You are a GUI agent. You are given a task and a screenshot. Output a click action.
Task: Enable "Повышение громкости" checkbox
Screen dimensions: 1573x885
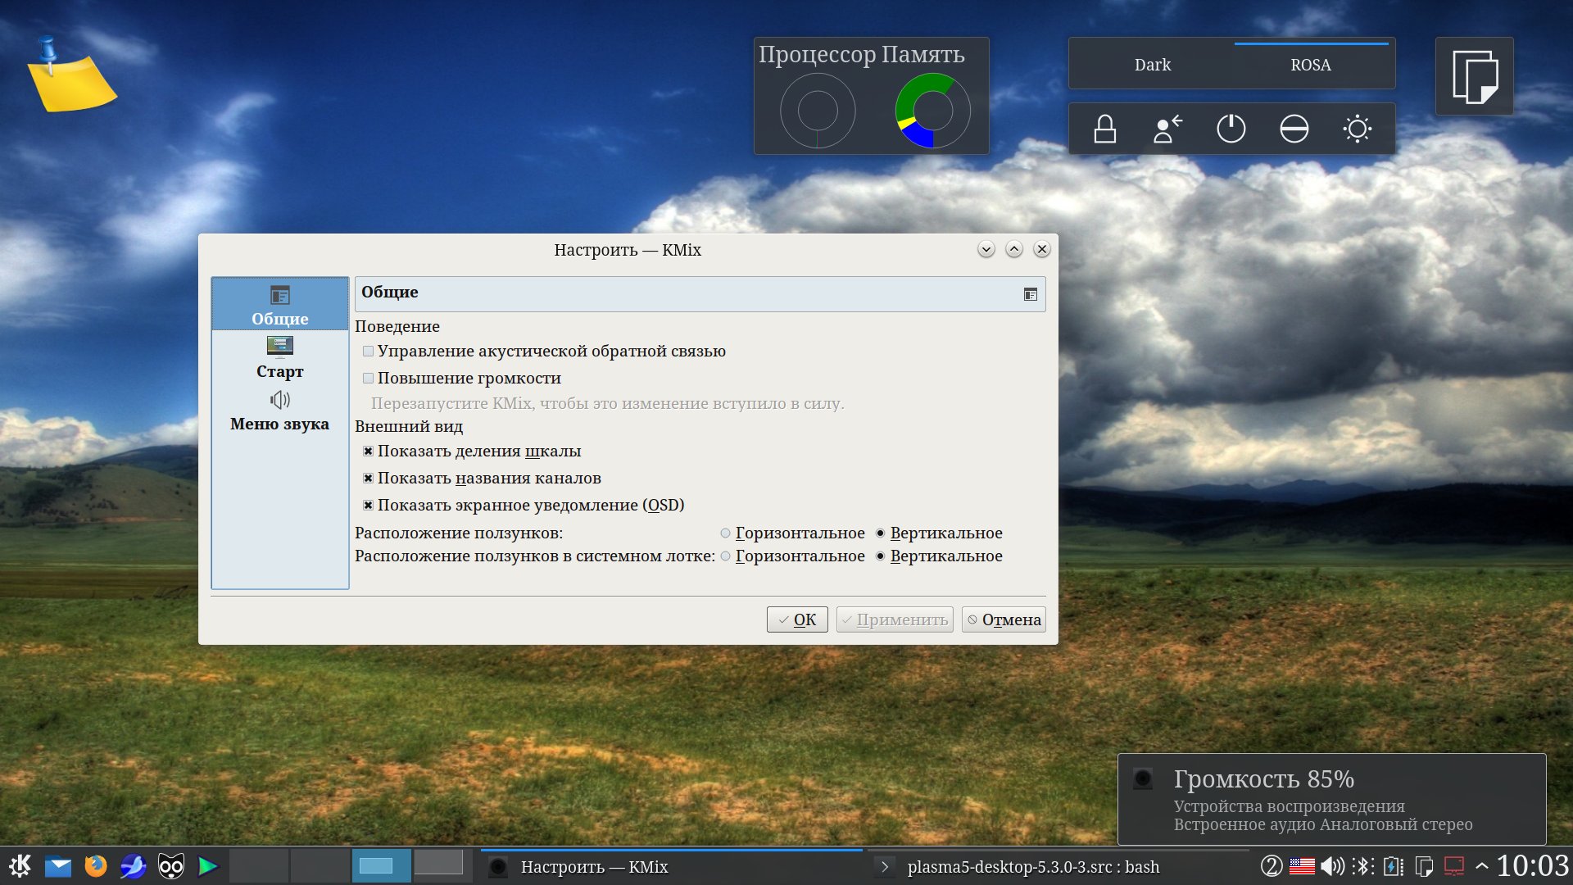click(369, 379)
